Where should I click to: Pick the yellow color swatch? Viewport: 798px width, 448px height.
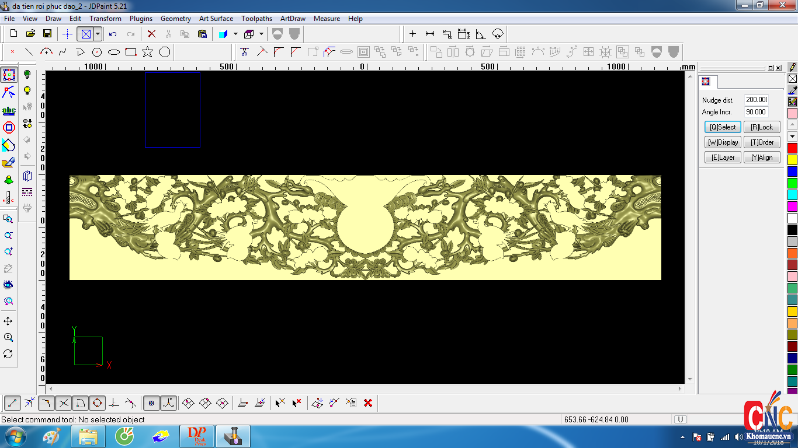792,159
